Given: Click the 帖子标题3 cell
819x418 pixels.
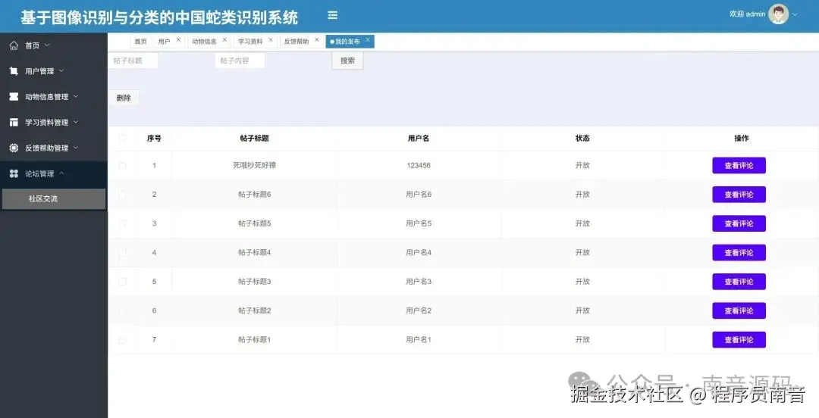Looking at the screenshot, I should pyautogui.click(x=254, y=281).
